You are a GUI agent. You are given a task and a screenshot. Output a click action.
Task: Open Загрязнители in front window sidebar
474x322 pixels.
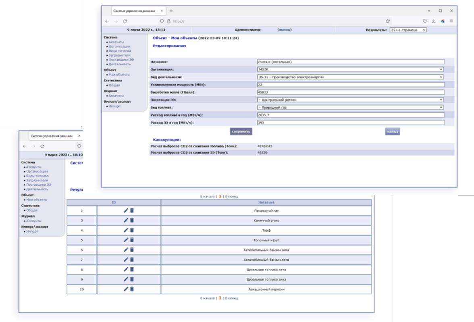tap(119, 55)
